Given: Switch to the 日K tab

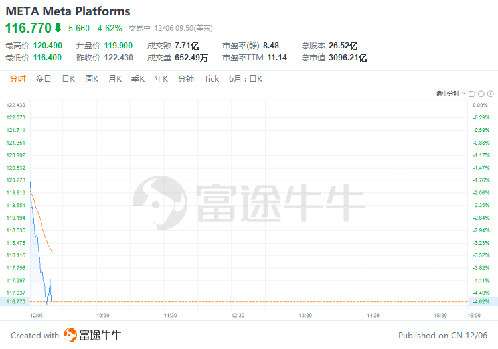Looking at the screenshot, I should 68,79.
